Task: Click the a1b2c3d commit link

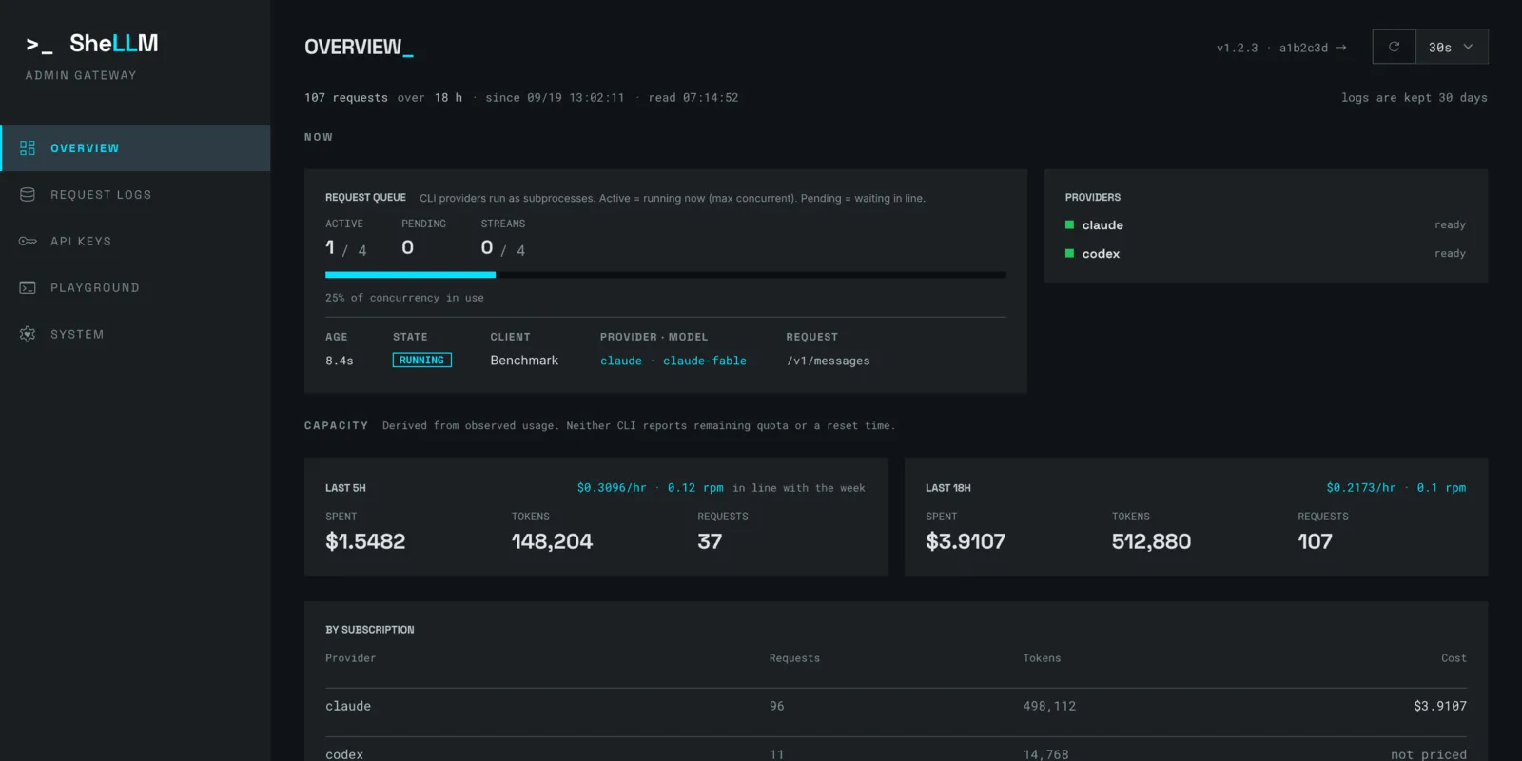Action: 1303,48
